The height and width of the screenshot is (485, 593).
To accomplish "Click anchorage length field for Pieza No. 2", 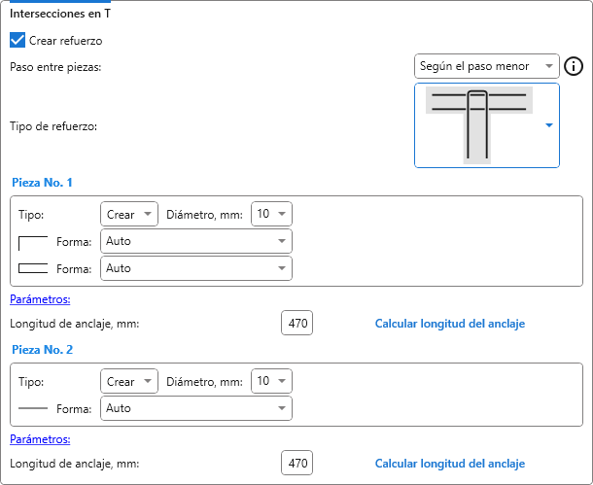I will 296,464.
